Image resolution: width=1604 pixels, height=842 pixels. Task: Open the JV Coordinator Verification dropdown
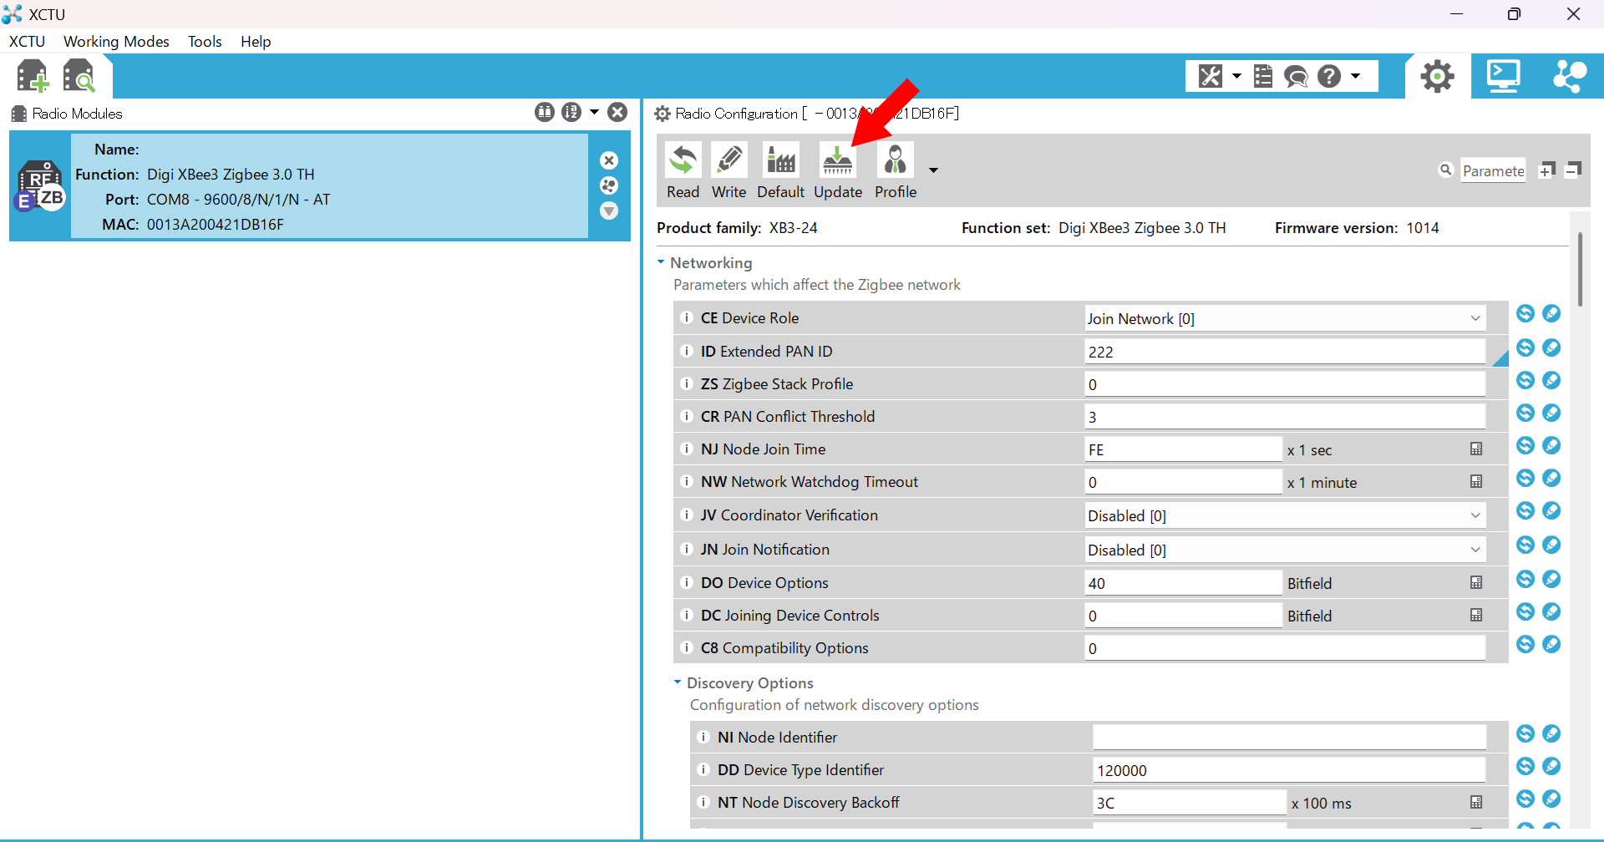pyautogui.click(x=1285, y=515)
